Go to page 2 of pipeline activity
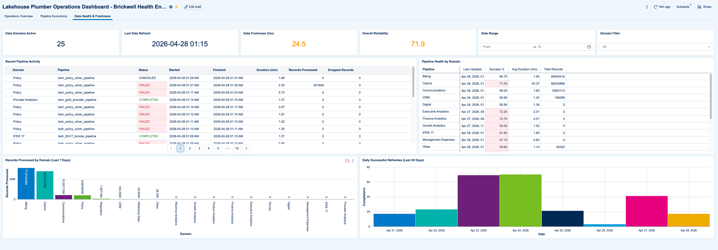This screenshot has height=250, width=718. click(190, 148)
